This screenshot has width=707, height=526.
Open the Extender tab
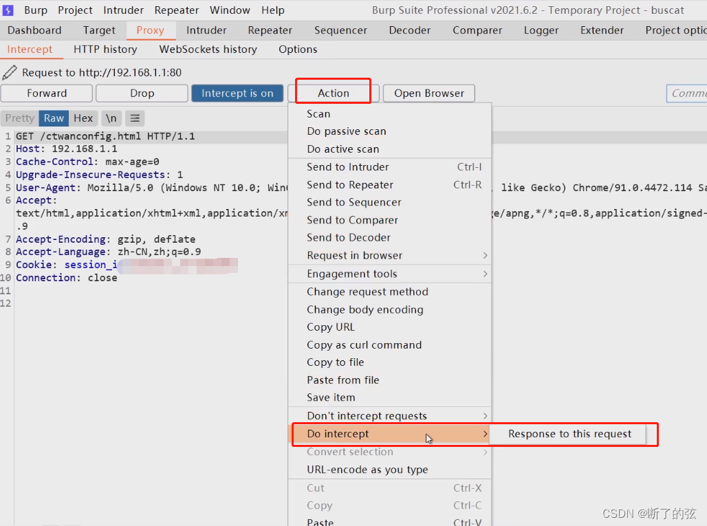(602, 30)
